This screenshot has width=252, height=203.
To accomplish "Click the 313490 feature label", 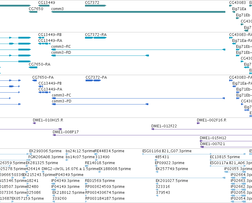I will pyautogui.click(x=102, y=157).
